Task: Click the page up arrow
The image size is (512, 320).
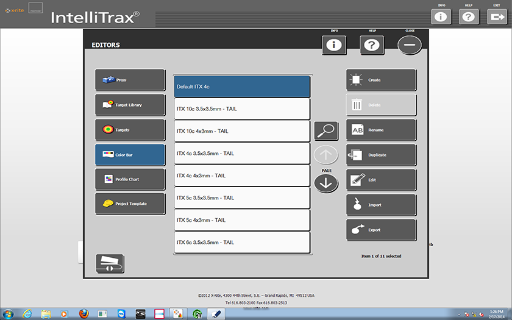Action: point(325,155)
